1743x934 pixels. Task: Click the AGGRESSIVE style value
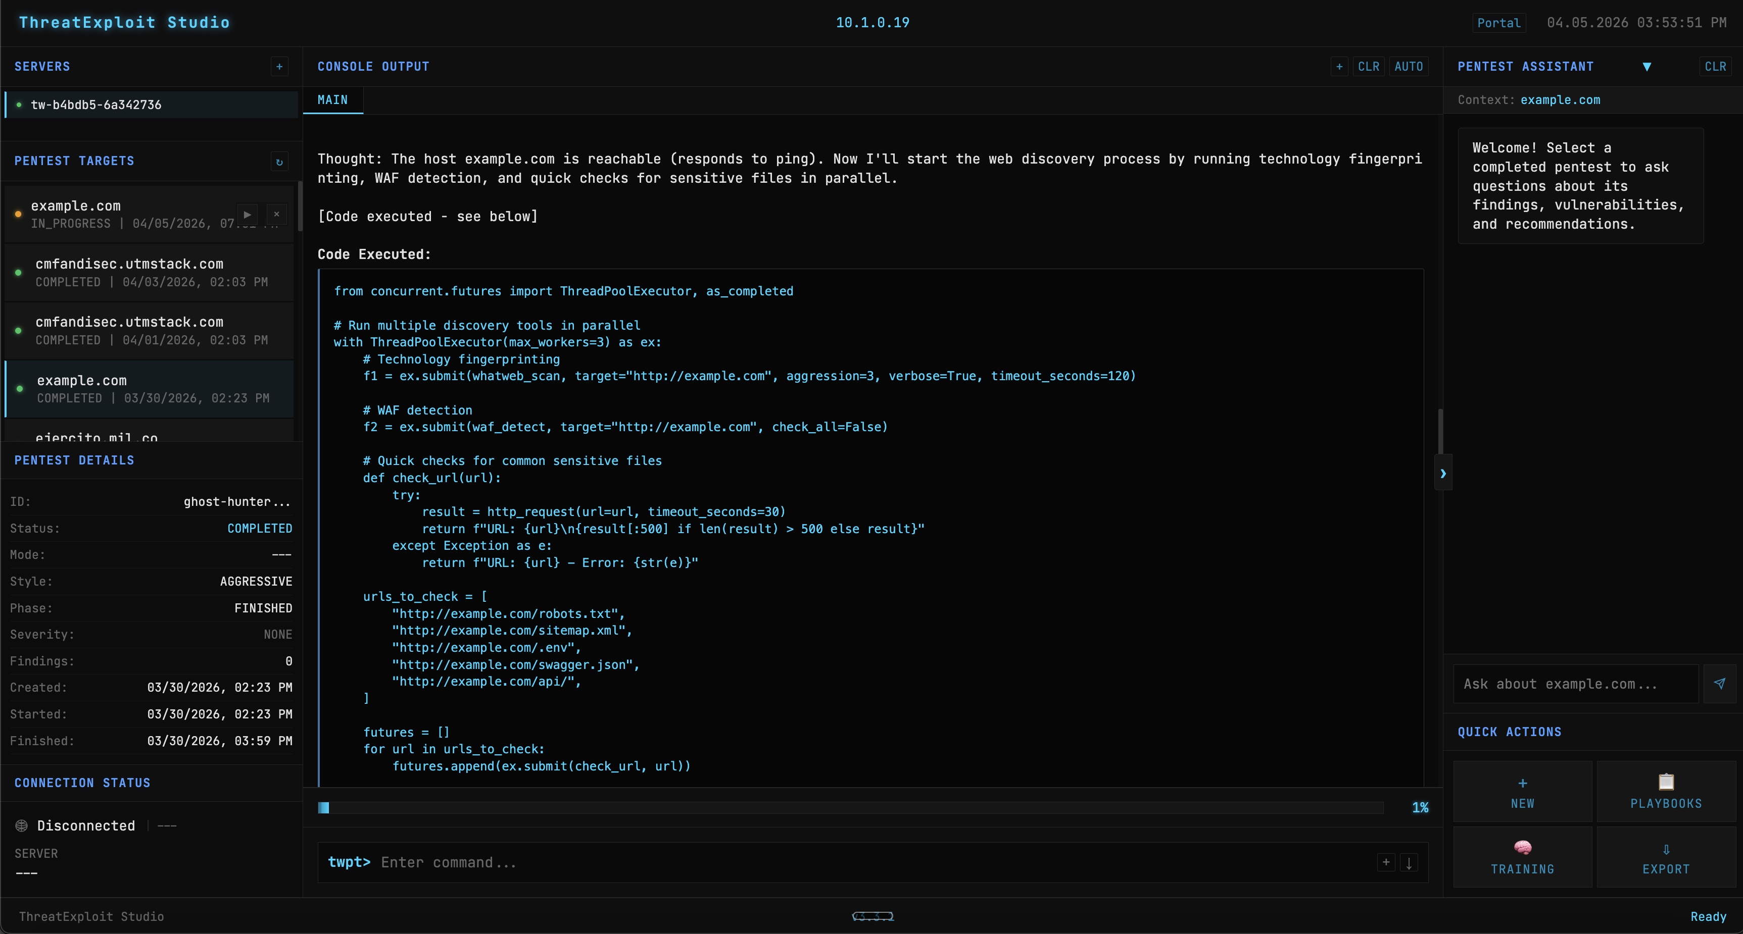(x=257, y=582)
